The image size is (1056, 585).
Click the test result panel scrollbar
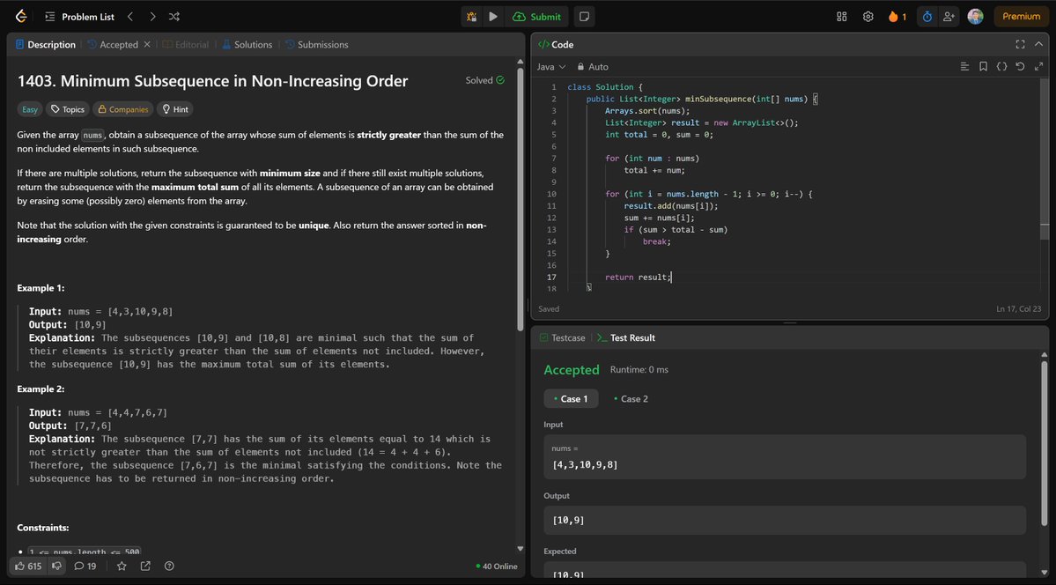(1045, 443)
